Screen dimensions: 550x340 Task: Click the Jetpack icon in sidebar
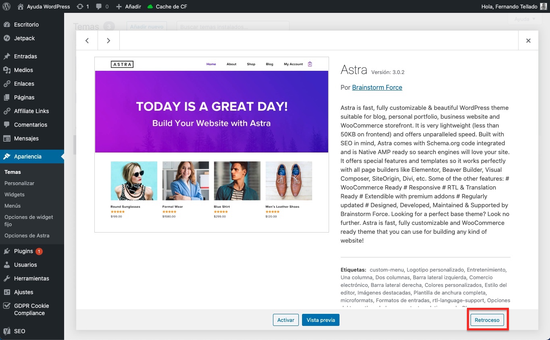7,38
